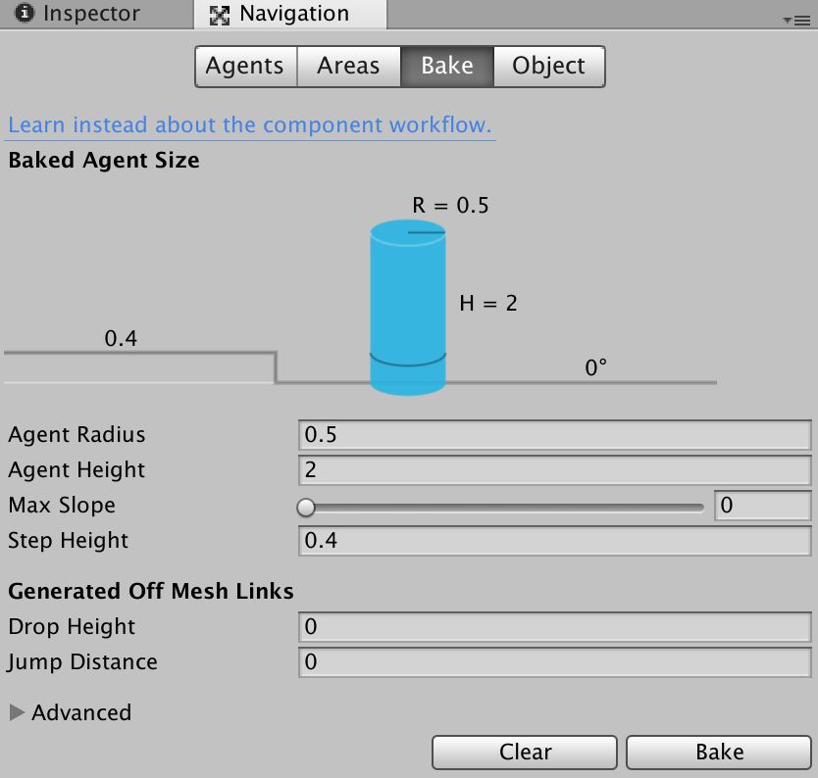The height and width of the screenshot is (778, 818).
Task: Click the Agent Radius input field
Action: click(554, 434)
